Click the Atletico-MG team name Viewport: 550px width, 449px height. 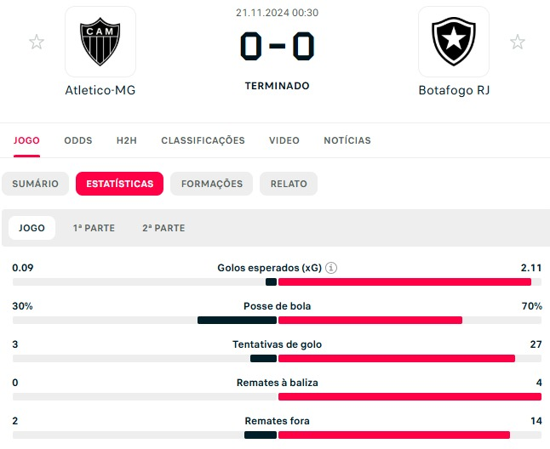(x=100, y=90)
